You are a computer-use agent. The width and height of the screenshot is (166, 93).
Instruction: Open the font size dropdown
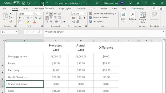click(41, 14)
